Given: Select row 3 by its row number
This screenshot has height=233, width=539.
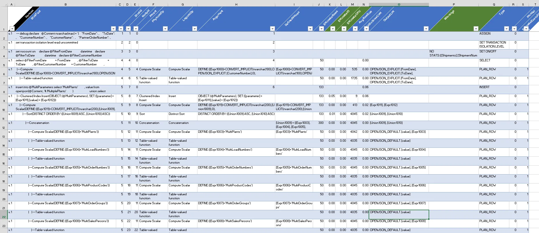Looking at the screenshot, I should click(4, 45).
